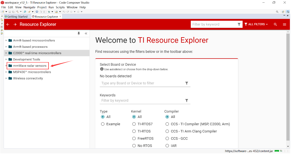292x154 pixels.
Task: Click the info icon beside the autodetect hint
Action: [102, 69]
